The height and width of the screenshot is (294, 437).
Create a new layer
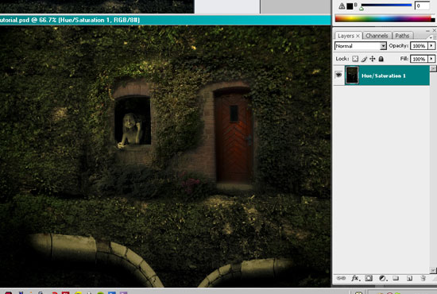pyautogui.click(x=409, y=278)
